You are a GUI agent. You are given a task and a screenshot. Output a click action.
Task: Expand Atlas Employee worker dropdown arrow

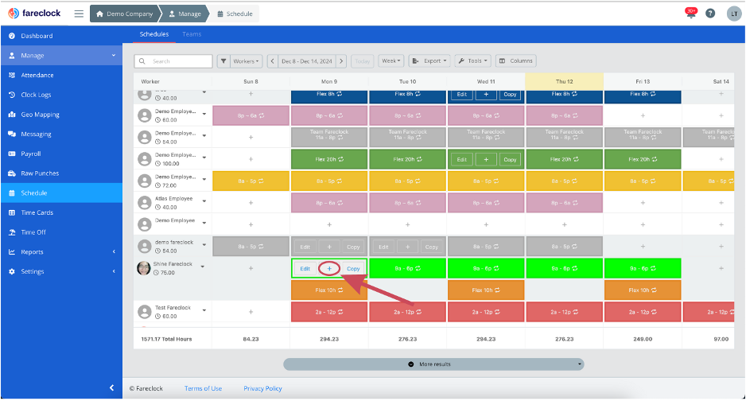(x=204, y=201)
